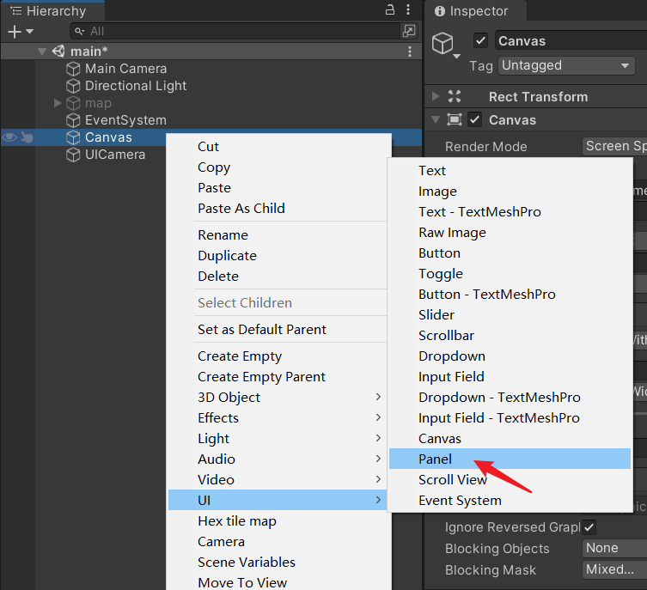Click the Main Camera cube icon
The height and width of the screenshot is (590, 647).
73,69
